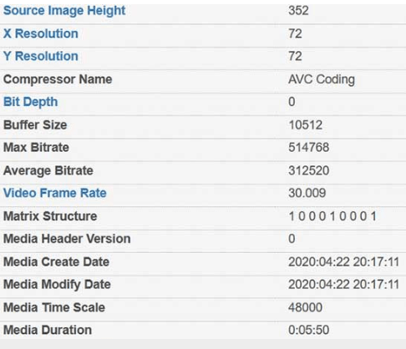Select the 30.009 frame rate value
The width and height of the screenshot is (406, 349).
click(307, 193)
